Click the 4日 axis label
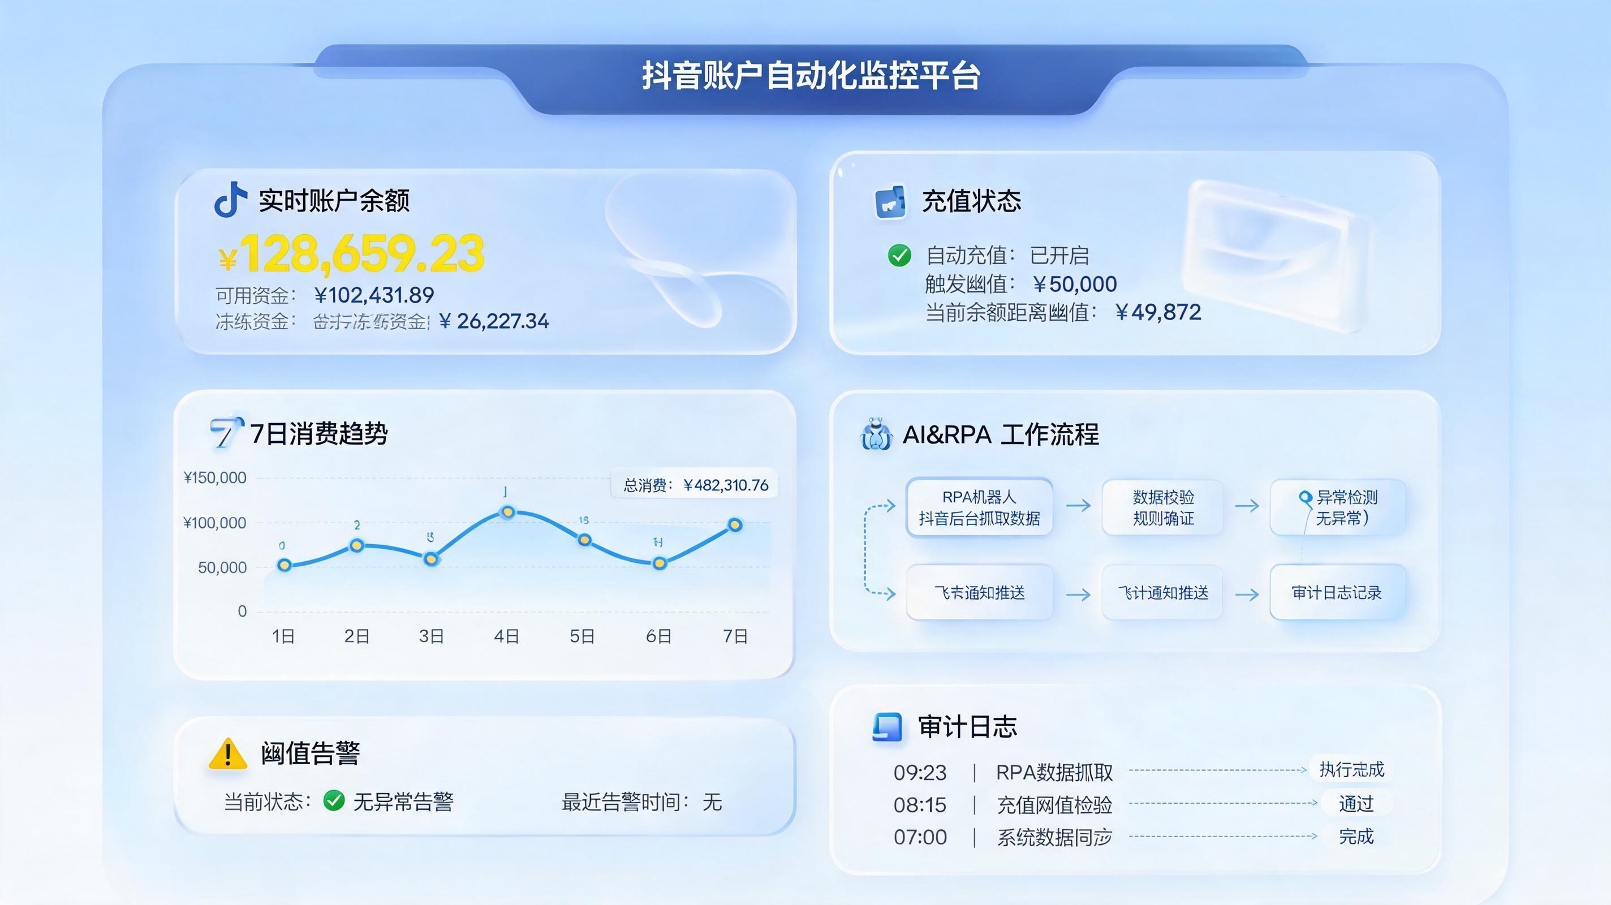The height and width of the screenshot is (905, 1611). click(507, 636)
